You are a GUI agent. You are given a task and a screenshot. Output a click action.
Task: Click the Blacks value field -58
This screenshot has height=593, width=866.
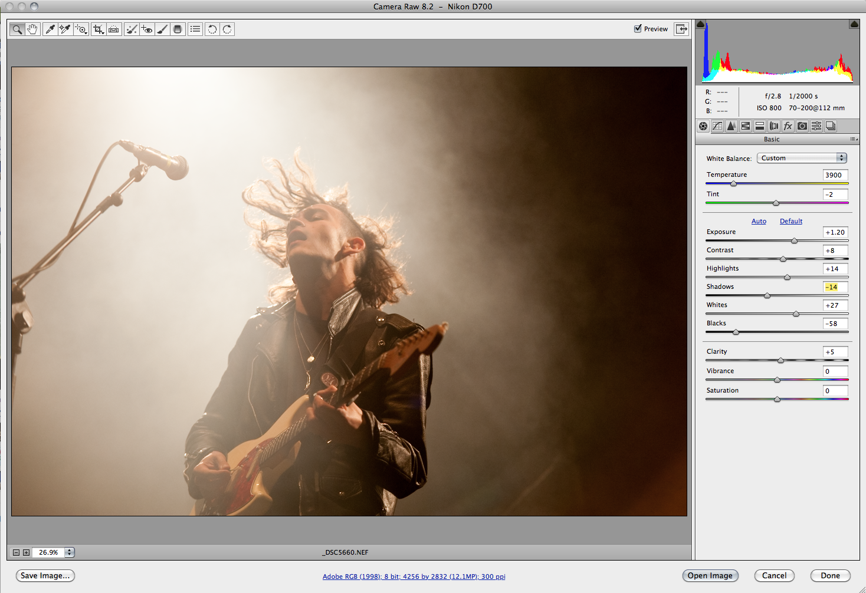coord(835,324)
